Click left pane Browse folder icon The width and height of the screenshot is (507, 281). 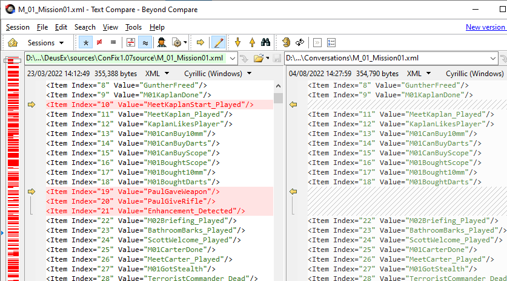pos(259,59)
